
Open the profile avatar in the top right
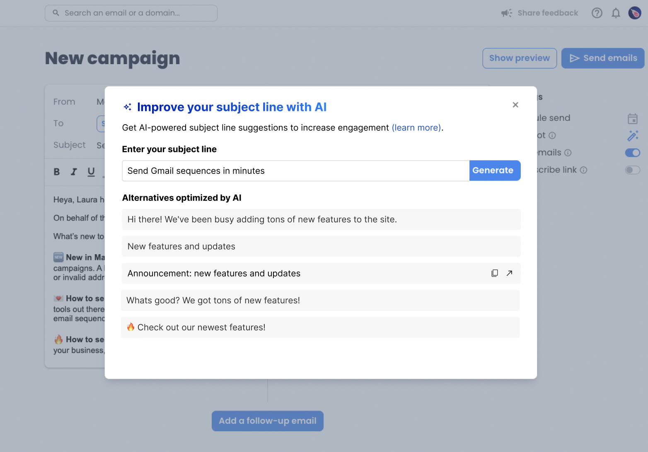tap(634, 13)
